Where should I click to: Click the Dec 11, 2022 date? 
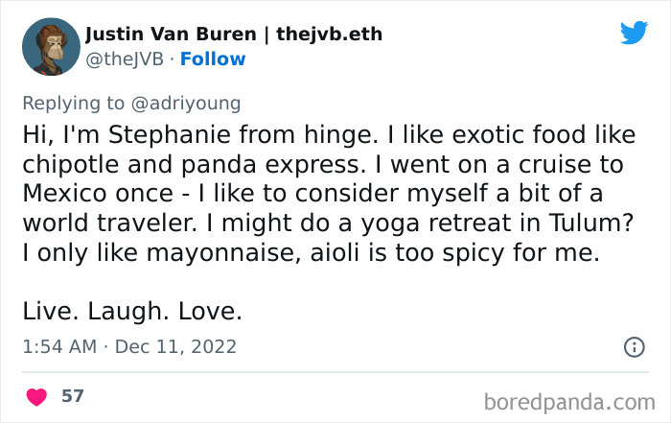pos(175,346)
